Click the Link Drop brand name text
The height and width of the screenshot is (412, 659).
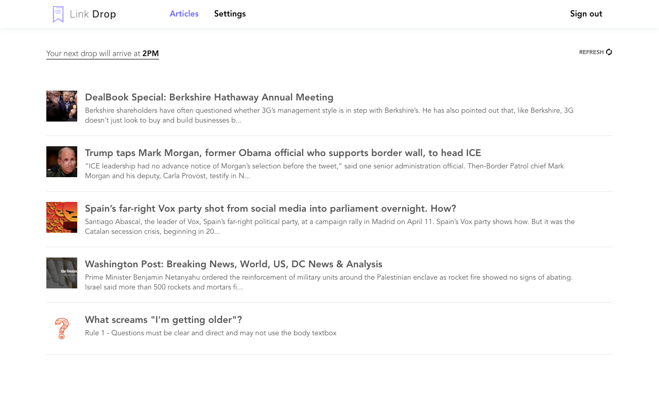coord(93,14)
